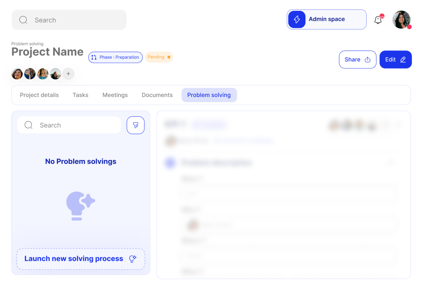The height and width of the screenshot is (300, 423).
Task: Click the filter icon beside panel search
Action: pos(136,125)
